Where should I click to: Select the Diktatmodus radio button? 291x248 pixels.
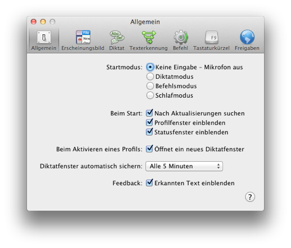click(x=150, y=77)
